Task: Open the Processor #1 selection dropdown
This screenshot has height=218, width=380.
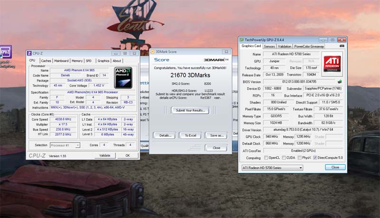Action: point(65,145)
